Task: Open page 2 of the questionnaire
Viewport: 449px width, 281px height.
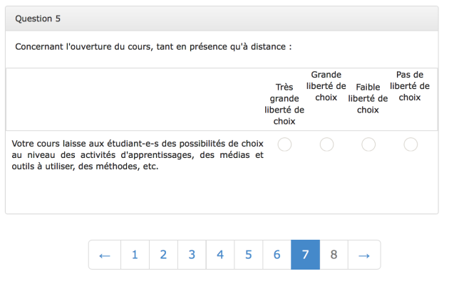Action: (x=163, y=255)
